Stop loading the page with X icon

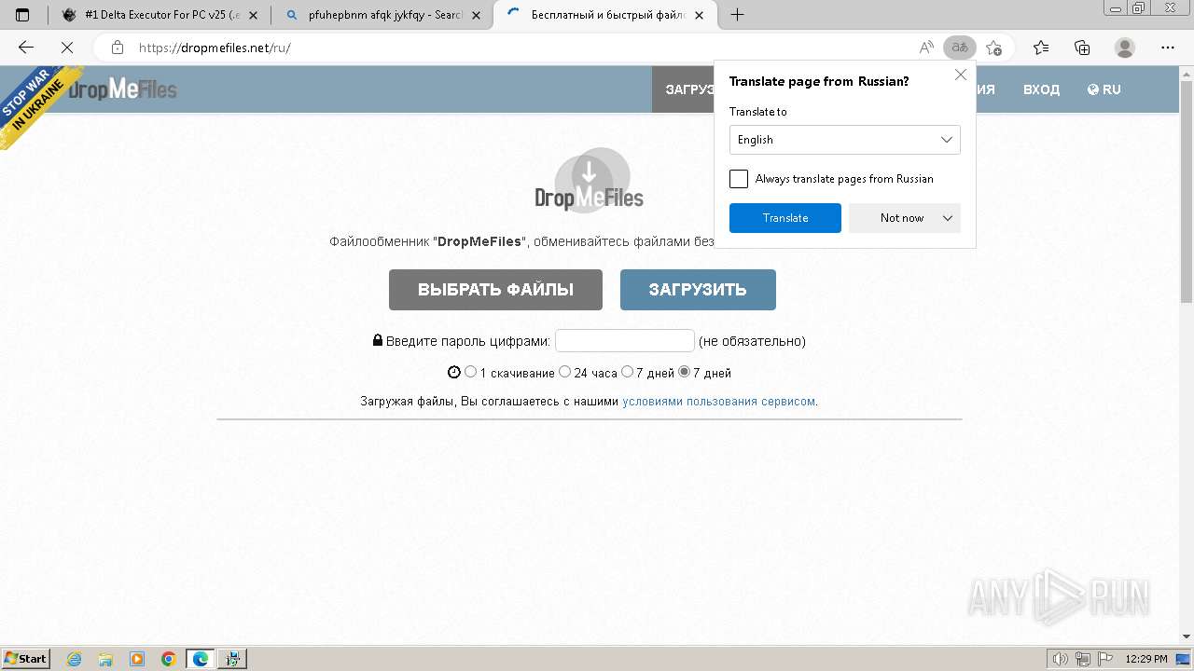67,48
